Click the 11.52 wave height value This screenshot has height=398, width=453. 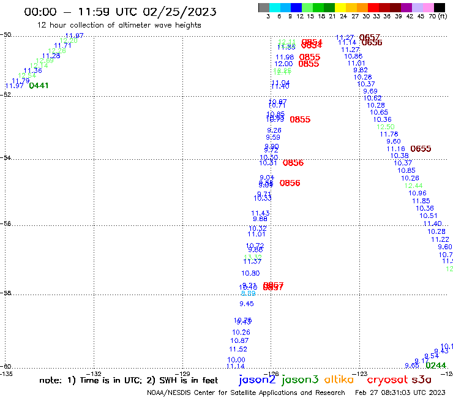point(238,349)
